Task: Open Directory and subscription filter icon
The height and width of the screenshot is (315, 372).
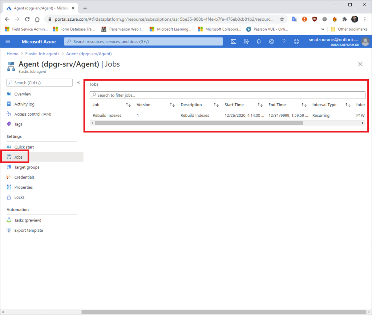Action: [246, 41]
